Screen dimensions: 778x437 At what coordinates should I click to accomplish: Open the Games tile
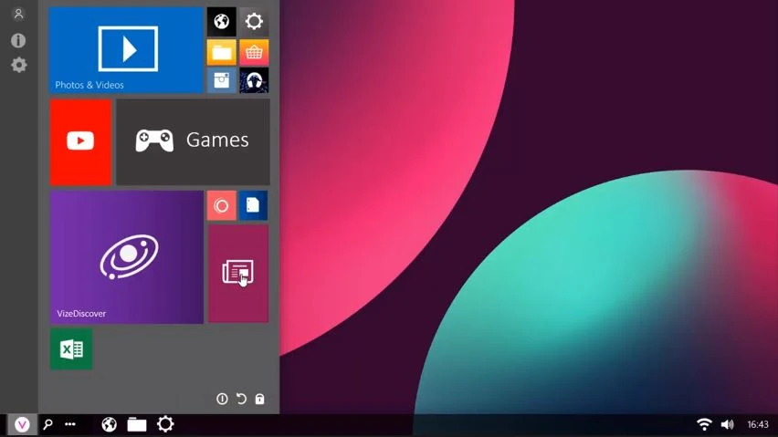(193, 141)
